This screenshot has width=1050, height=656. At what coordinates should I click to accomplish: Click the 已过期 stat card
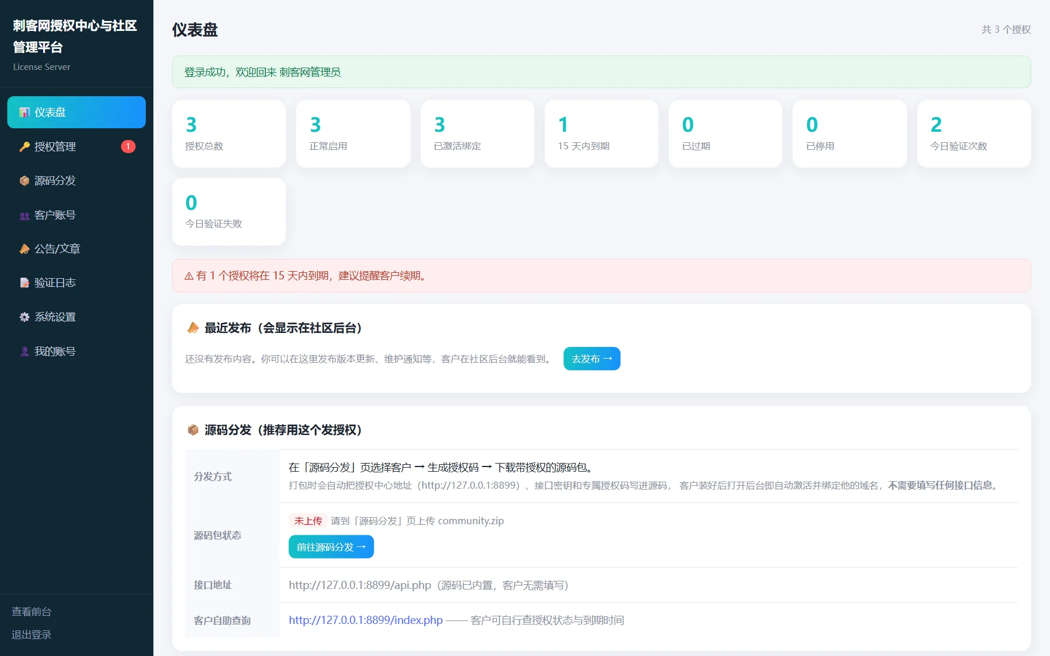pos(726,134)
